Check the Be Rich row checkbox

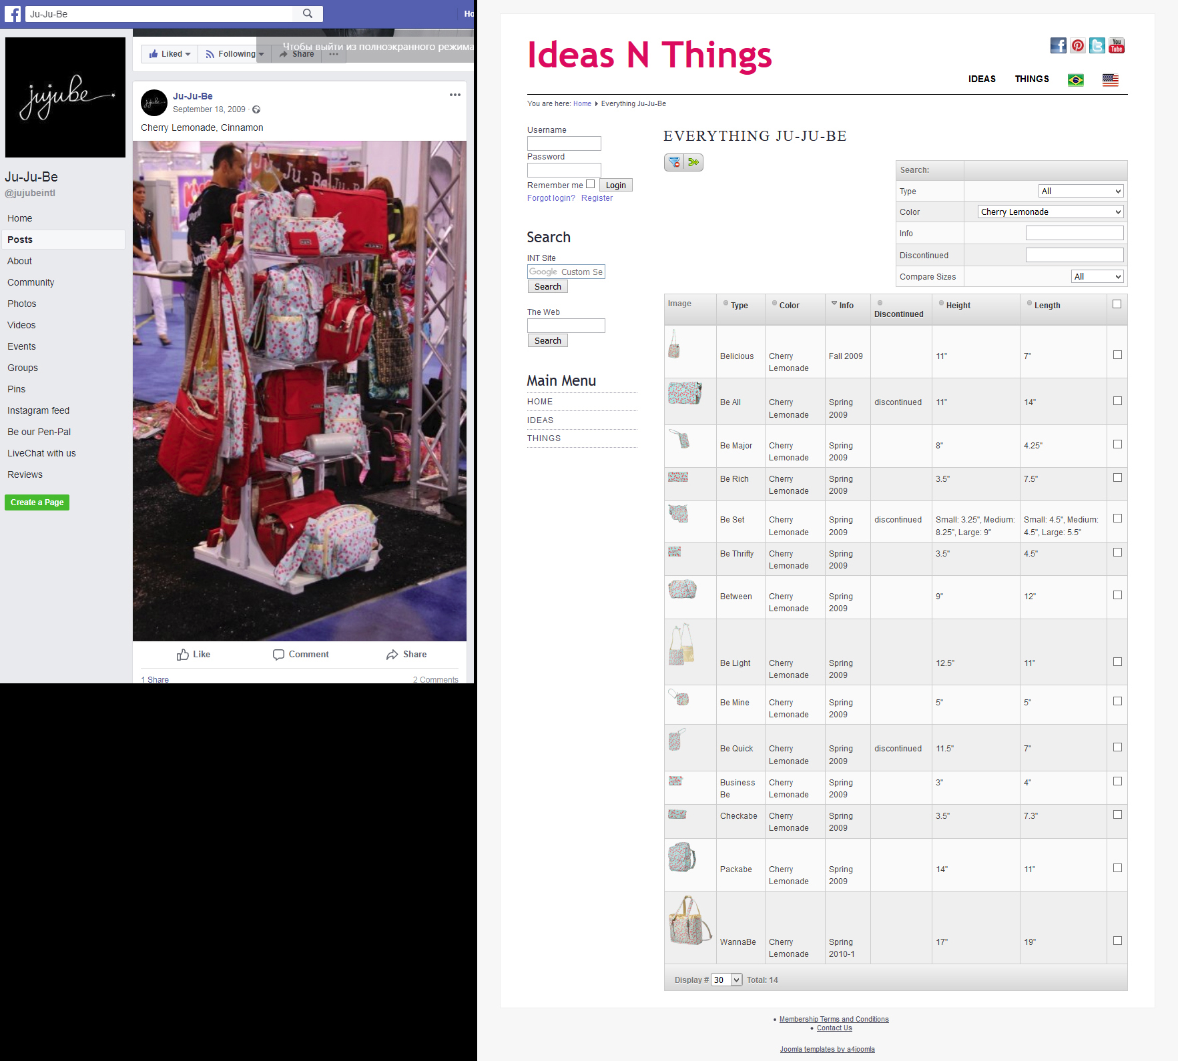pyautogui.click(x=1117, y=478)
